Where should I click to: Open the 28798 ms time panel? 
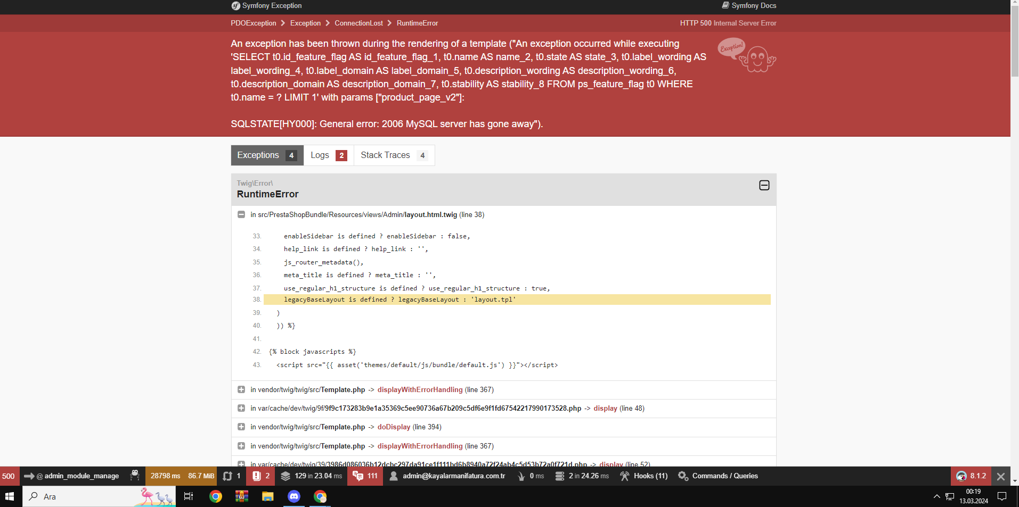(165, 476)
